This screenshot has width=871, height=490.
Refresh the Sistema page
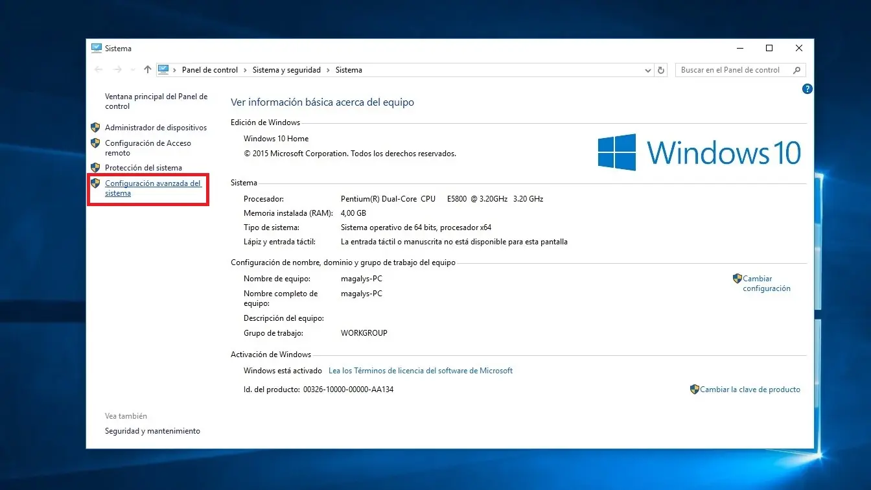[x=661, y=70]
